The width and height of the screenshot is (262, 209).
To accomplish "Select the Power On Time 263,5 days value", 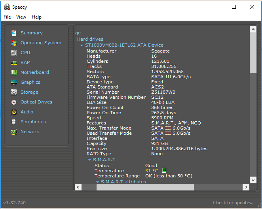I will click(x=163, y=113).
